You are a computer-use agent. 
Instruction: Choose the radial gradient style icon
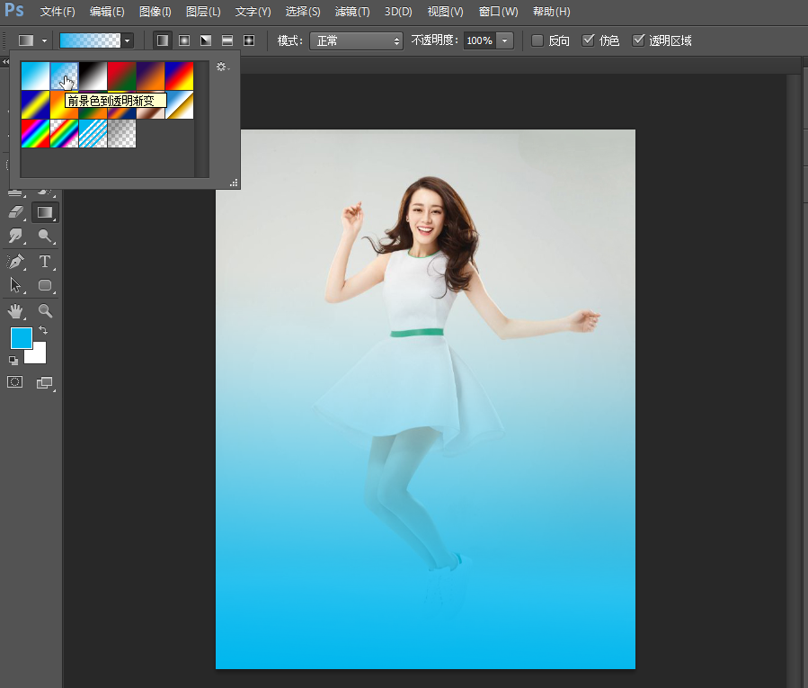coord(184,40)
